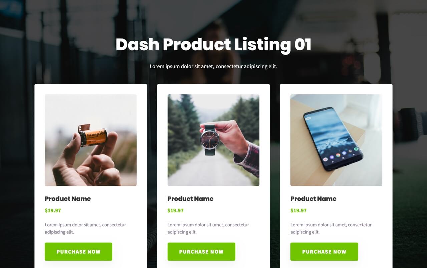Click the wristwatch dial in the middle photo
Screen dimensions: 427x268
(209, 139)
